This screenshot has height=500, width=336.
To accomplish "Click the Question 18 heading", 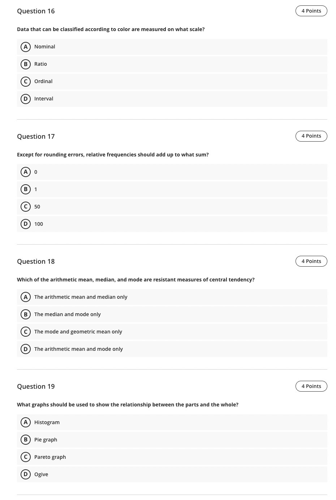I will tap(36, 261).
